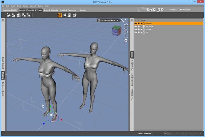Click the figure icon of Victoria 5
Viewport: 205px width, 137px height.
tap(144, 29)
